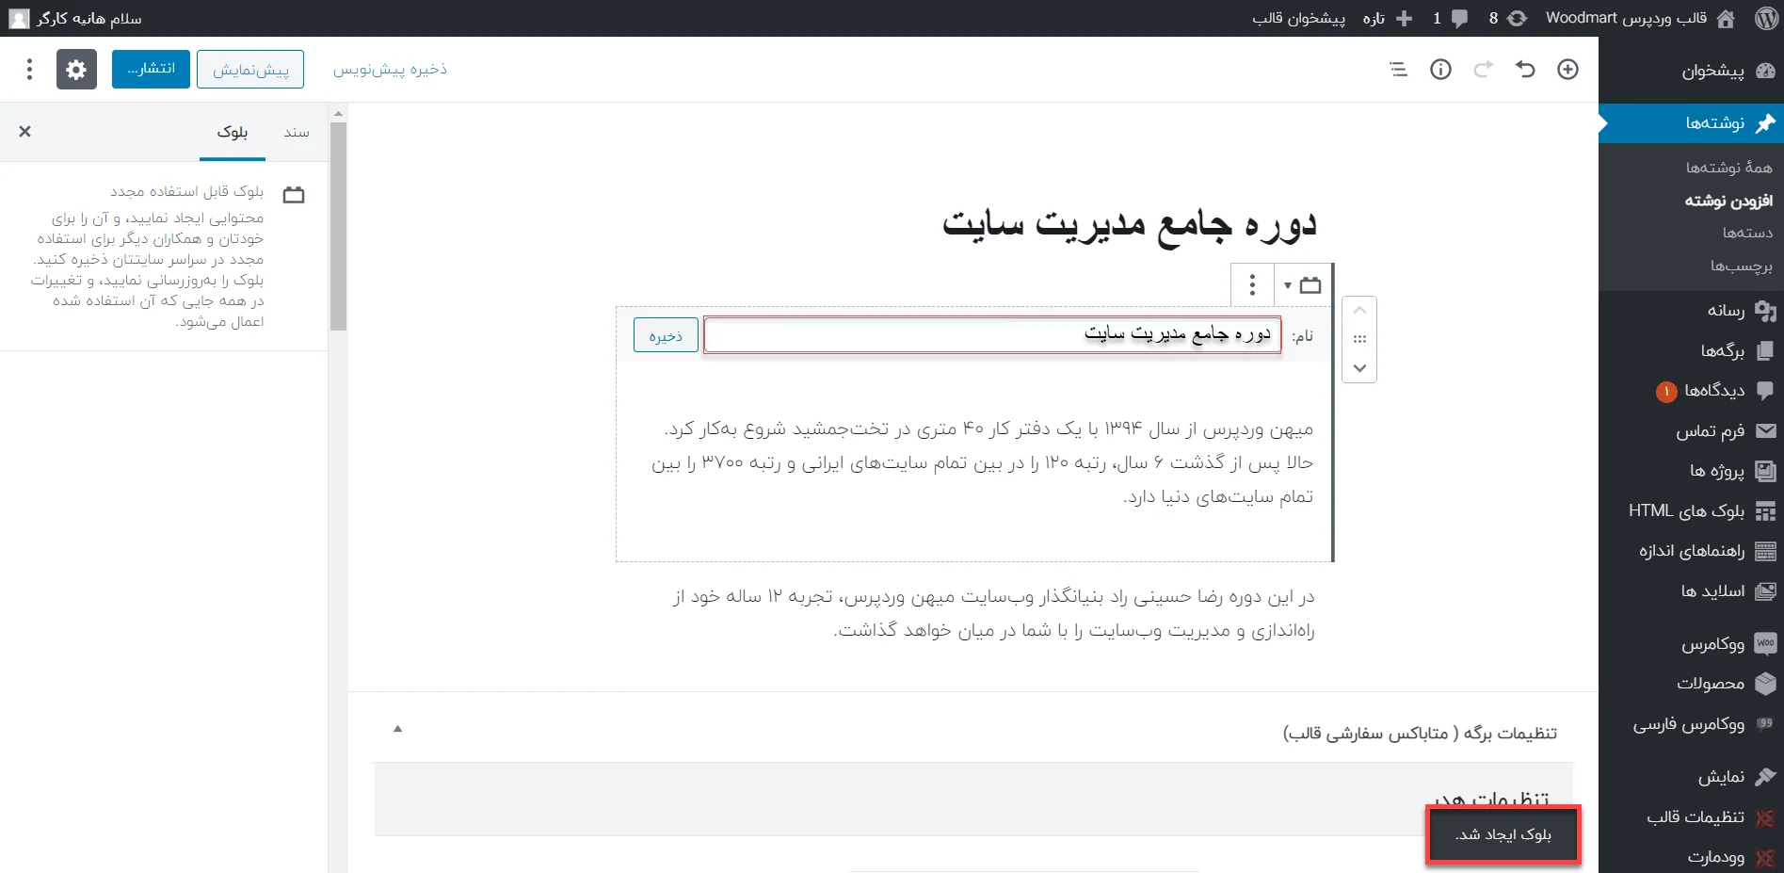Viewport: 1784px width, 873px height.
Task: Open همهٔ نوشته‌ها submenu link
Action: tap(1728, 167)
